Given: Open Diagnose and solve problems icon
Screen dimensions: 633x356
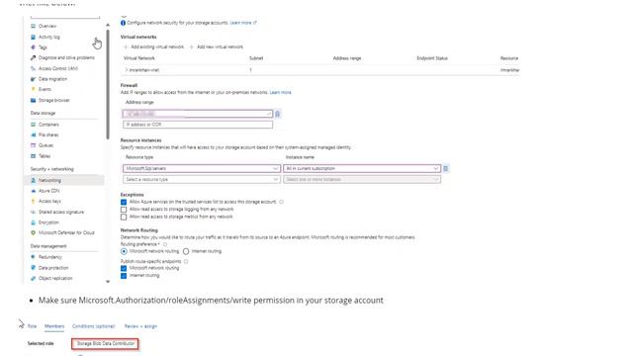Looking at the screenshot, I should [x=33, y=57].
